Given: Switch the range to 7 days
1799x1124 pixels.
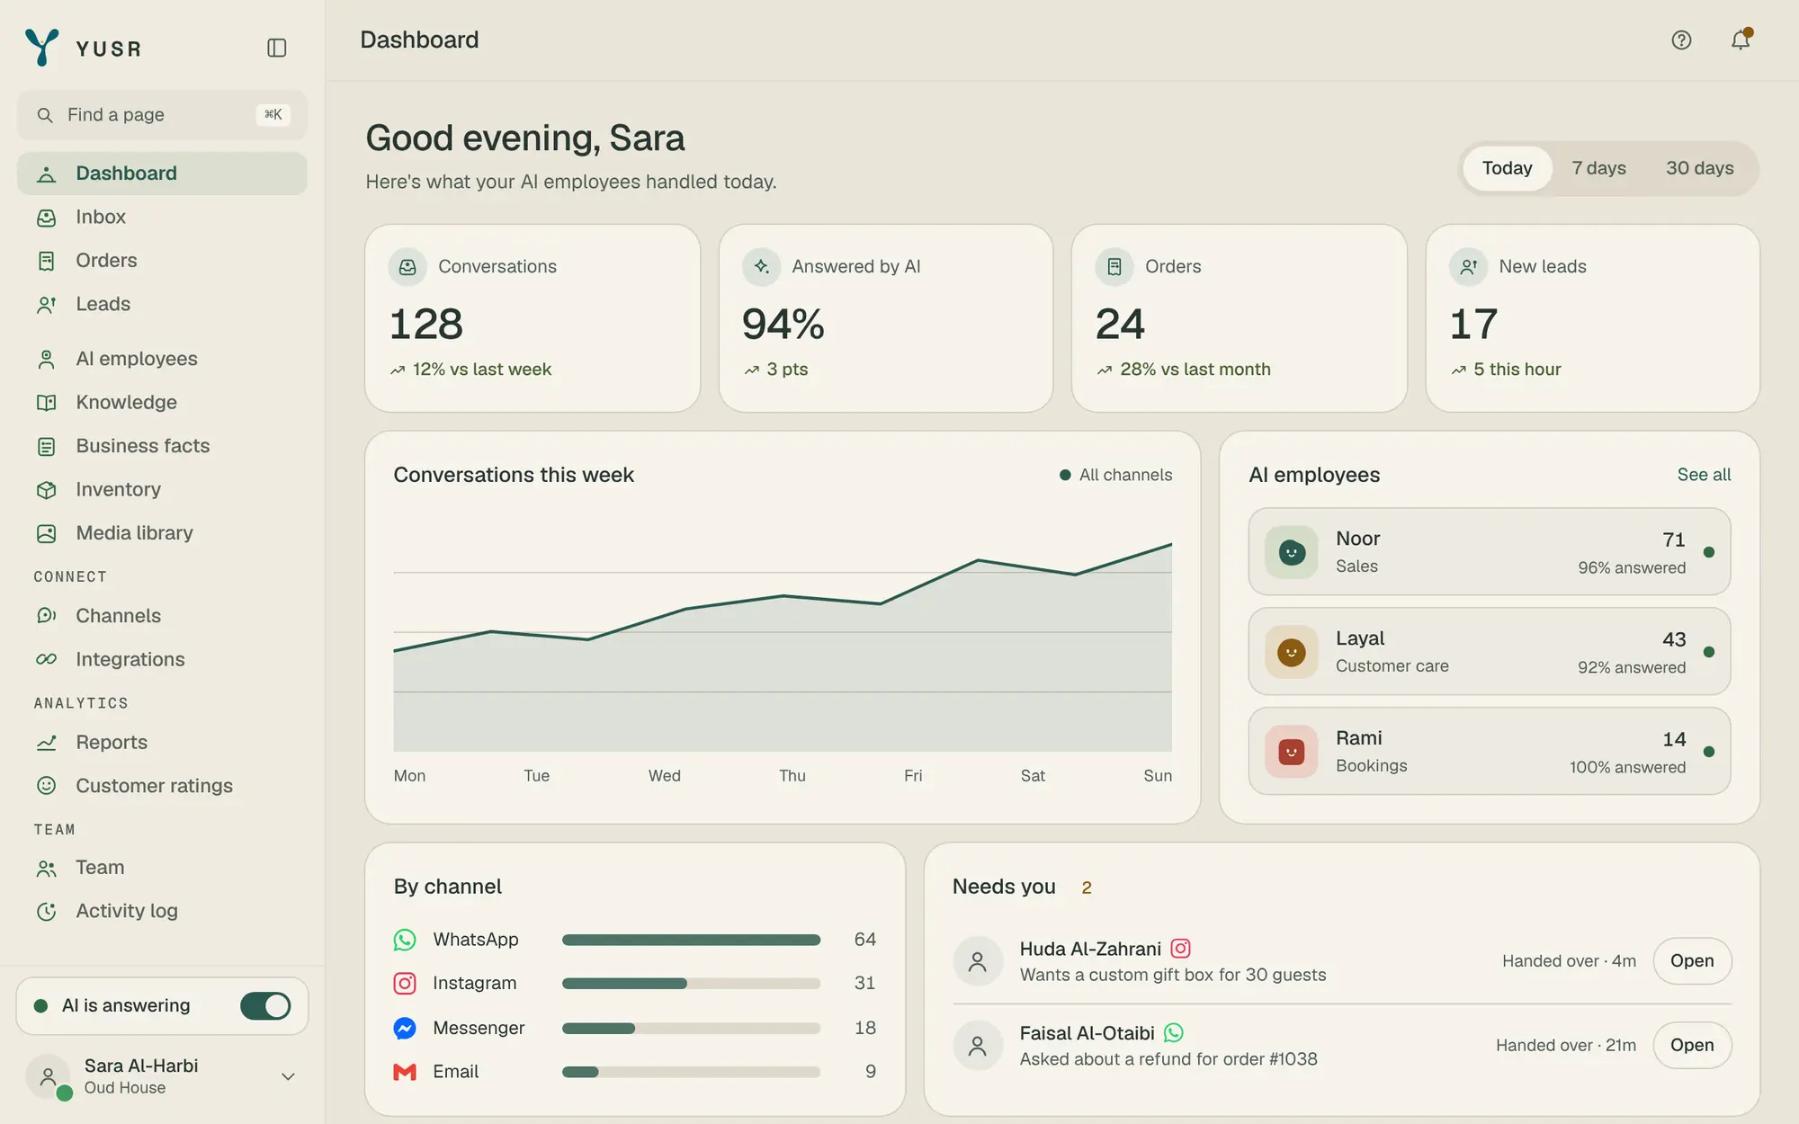Looking at the screenshot, I should tap(1598, 168).
